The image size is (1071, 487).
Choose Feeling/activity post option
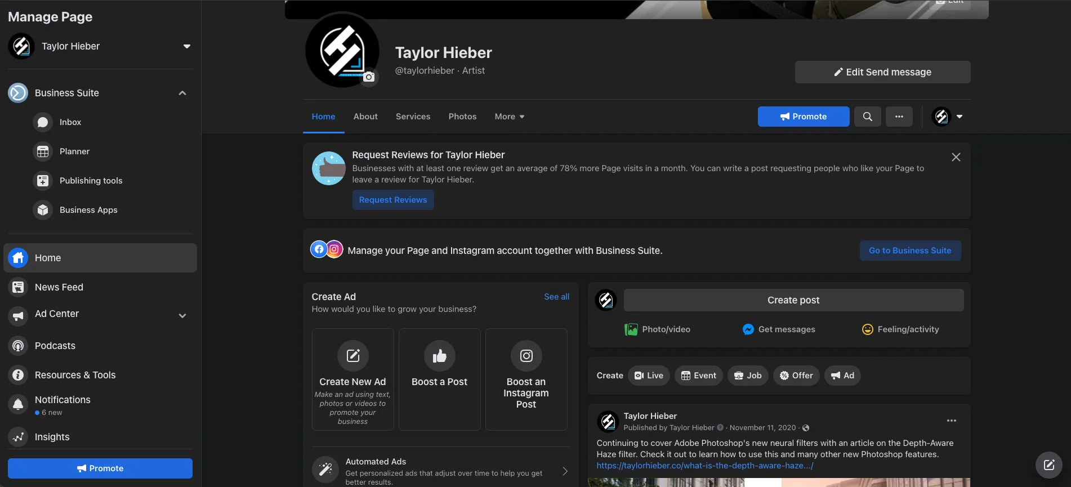(x=900, y=329)
